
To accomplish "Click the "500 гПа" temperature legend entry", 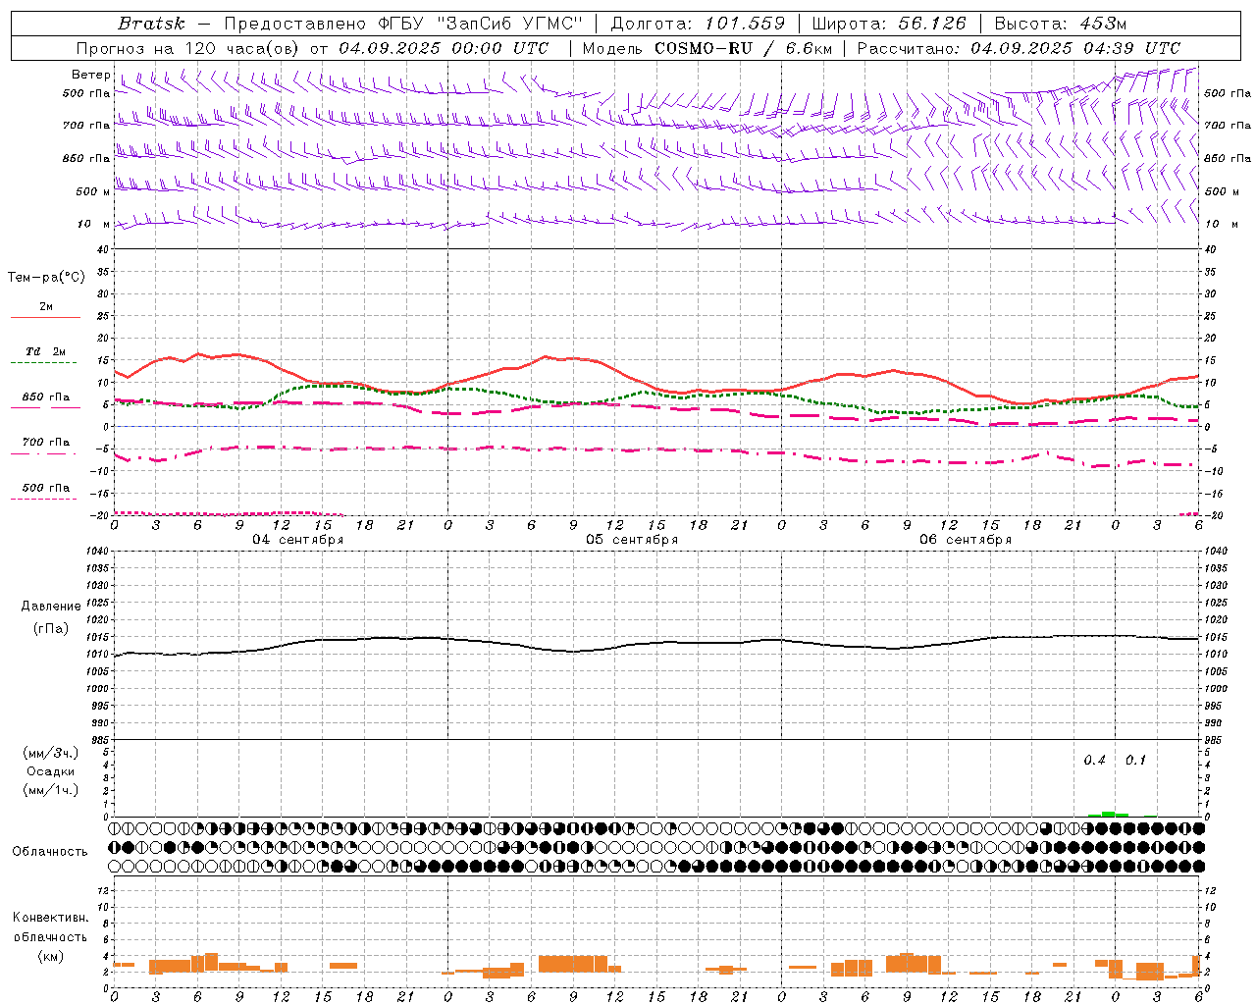I will click(46, 488).
